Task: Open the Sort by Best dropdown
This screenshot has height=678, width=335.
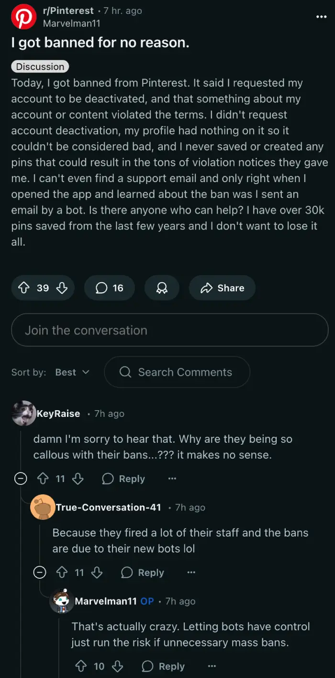Action: (71, 372)
